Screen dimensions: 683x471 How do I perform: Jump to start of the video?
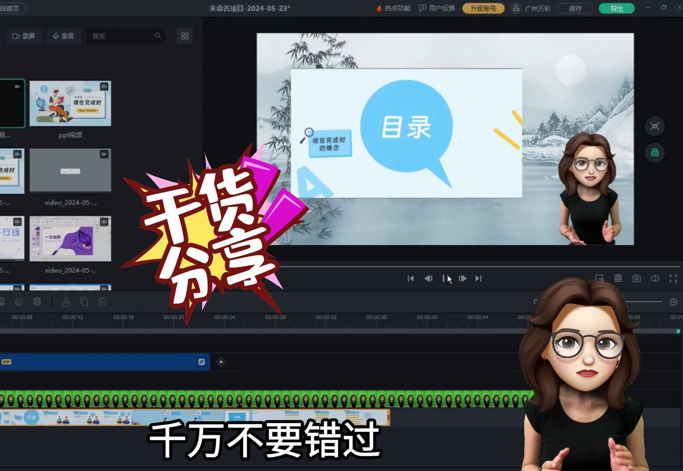410,278
